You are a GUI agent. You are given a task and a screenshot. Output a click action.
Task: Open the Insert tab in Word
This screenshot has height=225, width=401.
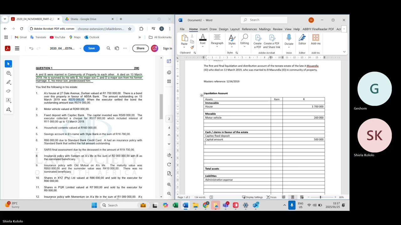tap(203, 29)
